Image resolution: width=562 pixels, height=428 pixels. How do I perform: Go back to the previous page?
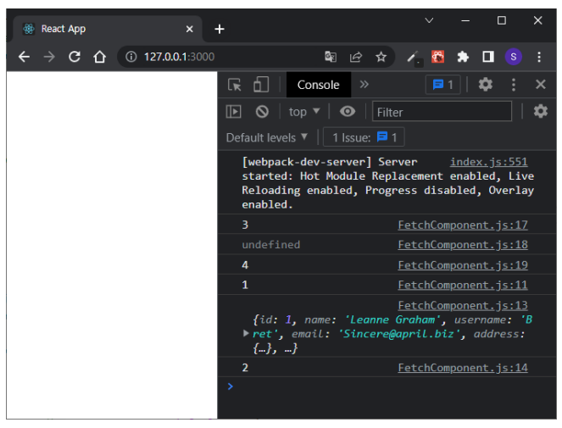[24, 57]
